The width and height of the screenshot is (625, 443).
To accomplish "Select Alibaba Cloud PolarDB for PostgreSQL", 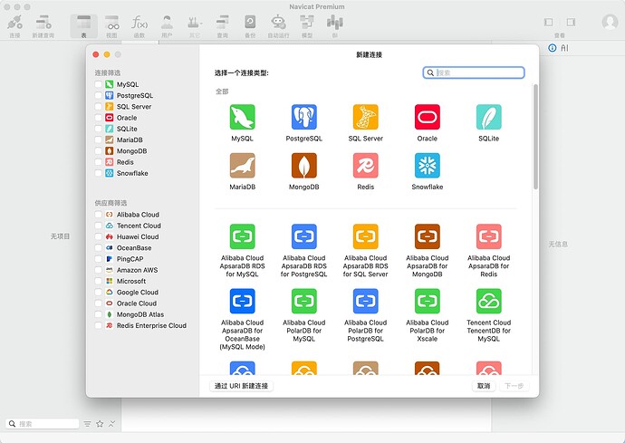I will pyautogui.click(x=366, y=301).
